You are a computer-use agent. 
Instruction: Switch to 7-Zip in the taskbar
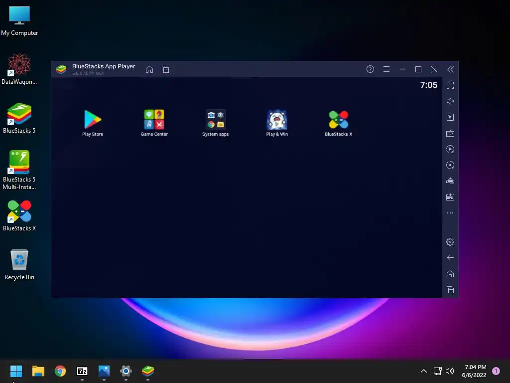pos(82,371)
